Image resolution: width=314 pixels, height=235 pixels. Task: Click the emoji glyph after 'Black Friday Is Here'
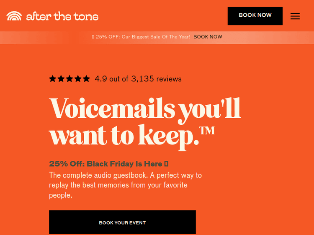(166, 164)
